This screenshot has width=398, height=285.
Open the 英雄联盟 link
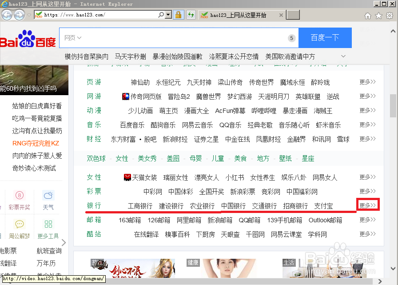tap(308, 96)
